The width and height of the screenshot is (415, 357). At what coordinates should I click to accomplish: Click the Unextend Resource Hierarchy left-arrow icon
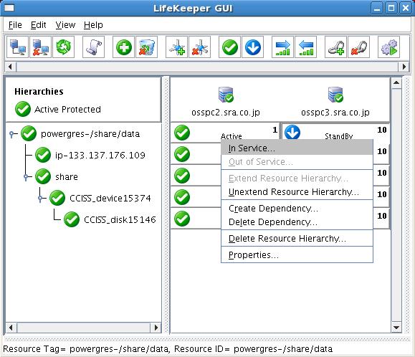(x=305, y=47)
